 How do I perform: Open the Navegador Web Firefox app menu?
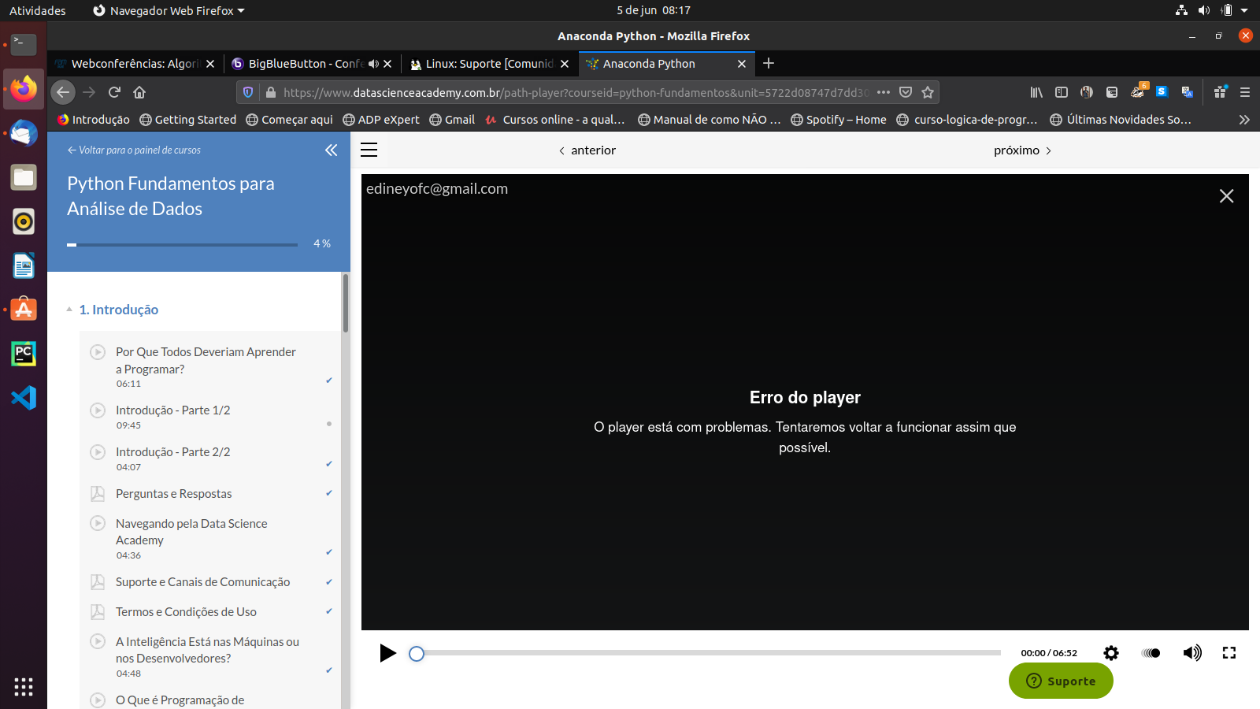[169, 10]
